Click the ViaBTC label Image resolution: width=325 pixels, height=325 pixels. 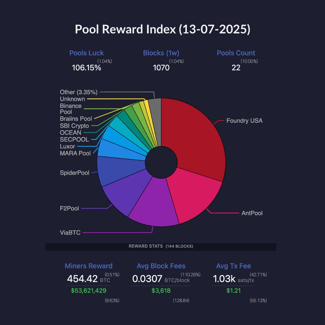tap(70, 233)
